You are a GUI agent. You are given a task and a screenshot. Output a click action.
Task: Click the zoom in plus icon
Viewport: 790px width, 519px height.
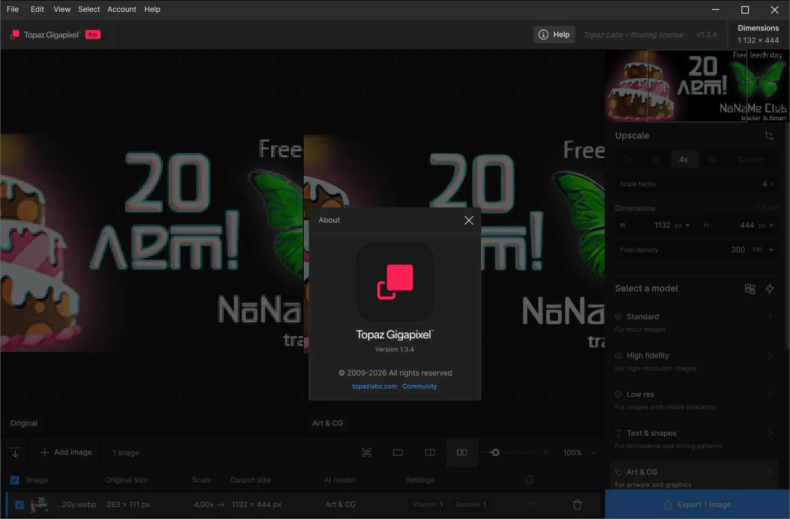[x=545, y=452]
